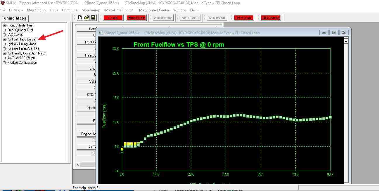379x191 pixels.
Task: Switch to the Tuning Maps tab
Action: tap(14, 18)
